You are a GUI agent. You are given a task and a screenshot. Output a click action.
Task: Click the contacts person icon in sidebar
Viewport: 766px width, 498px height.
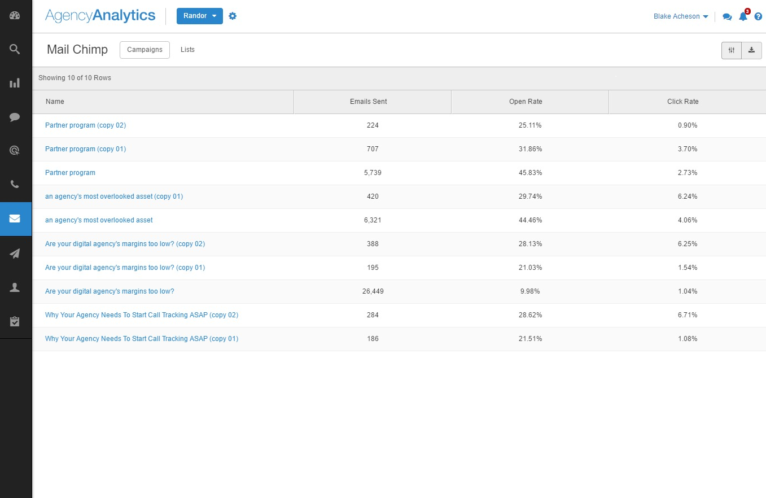[x=15, y=287]
